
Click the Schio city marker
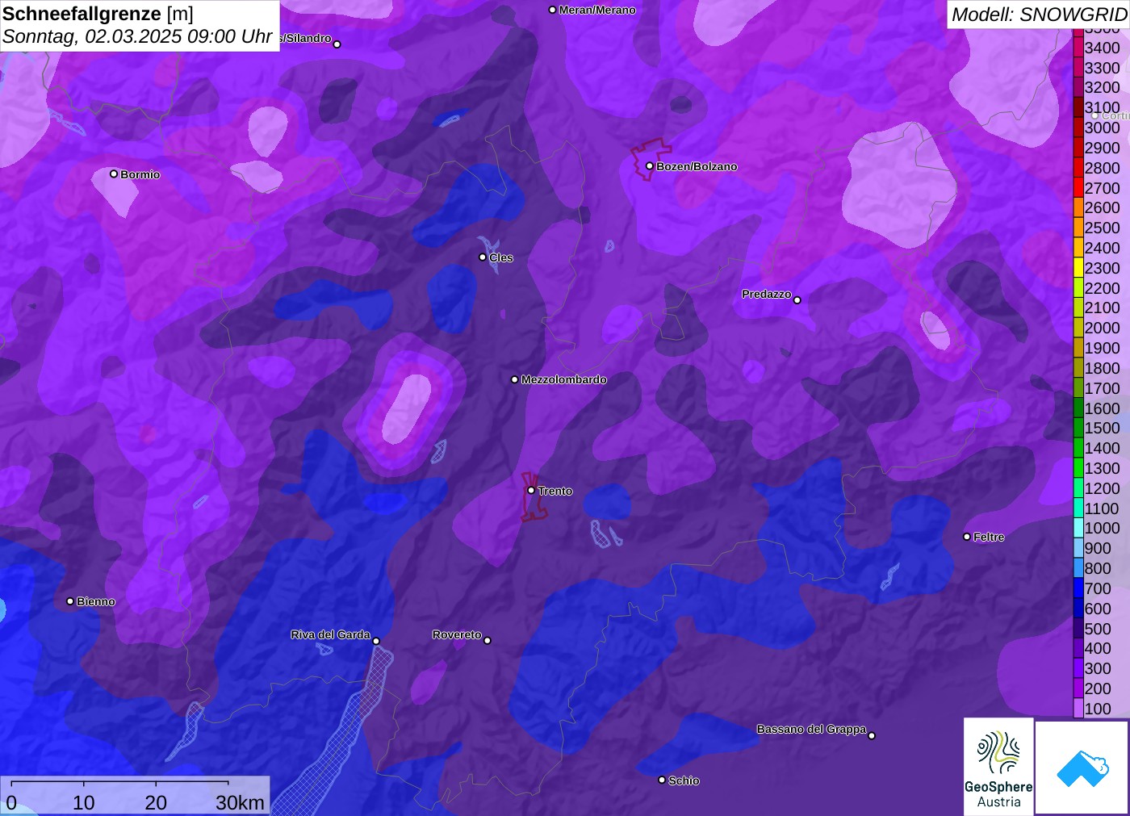[662, 780]
